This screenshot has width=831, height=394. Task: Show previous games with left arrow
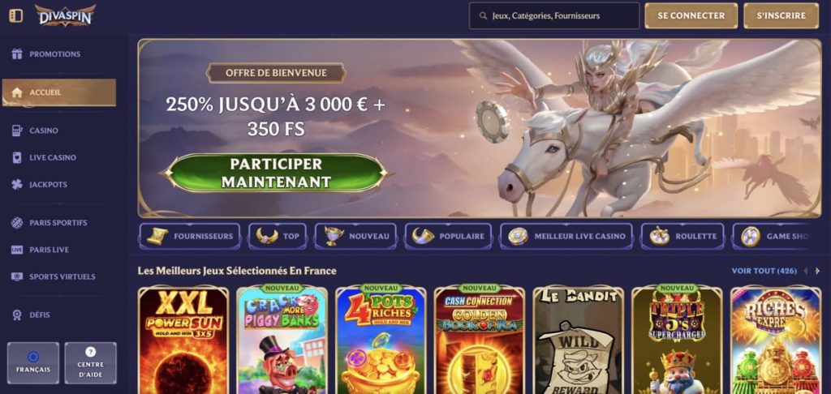(x=806, y=271)
